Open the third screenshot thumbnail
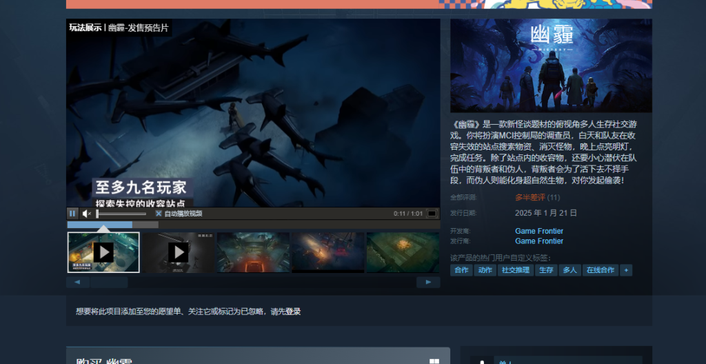Screen dimensions: 706x364 (253, 252)
